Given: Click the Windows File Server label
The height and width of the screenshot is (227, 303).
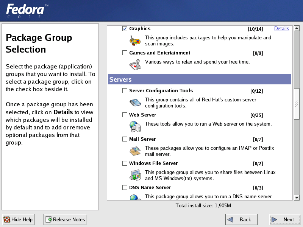Looking at the screenshot, I should (x=153, y=163).
